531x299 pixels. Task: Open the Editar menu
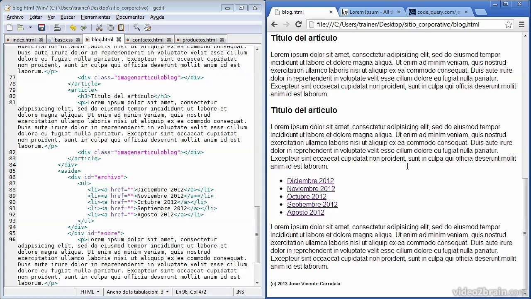pyautogui.click(x=36, y=17)
